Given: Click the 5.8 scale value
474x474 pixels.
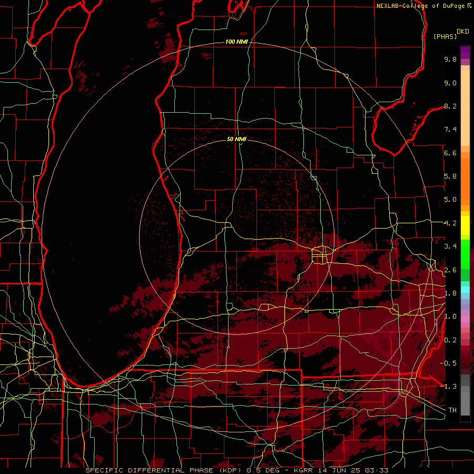Looking at the screenshot, I should (450, 176).
